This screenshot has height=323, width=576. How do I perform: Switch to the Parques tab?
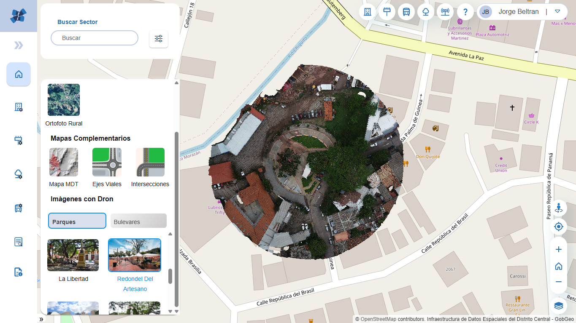(x=77, y=221)
